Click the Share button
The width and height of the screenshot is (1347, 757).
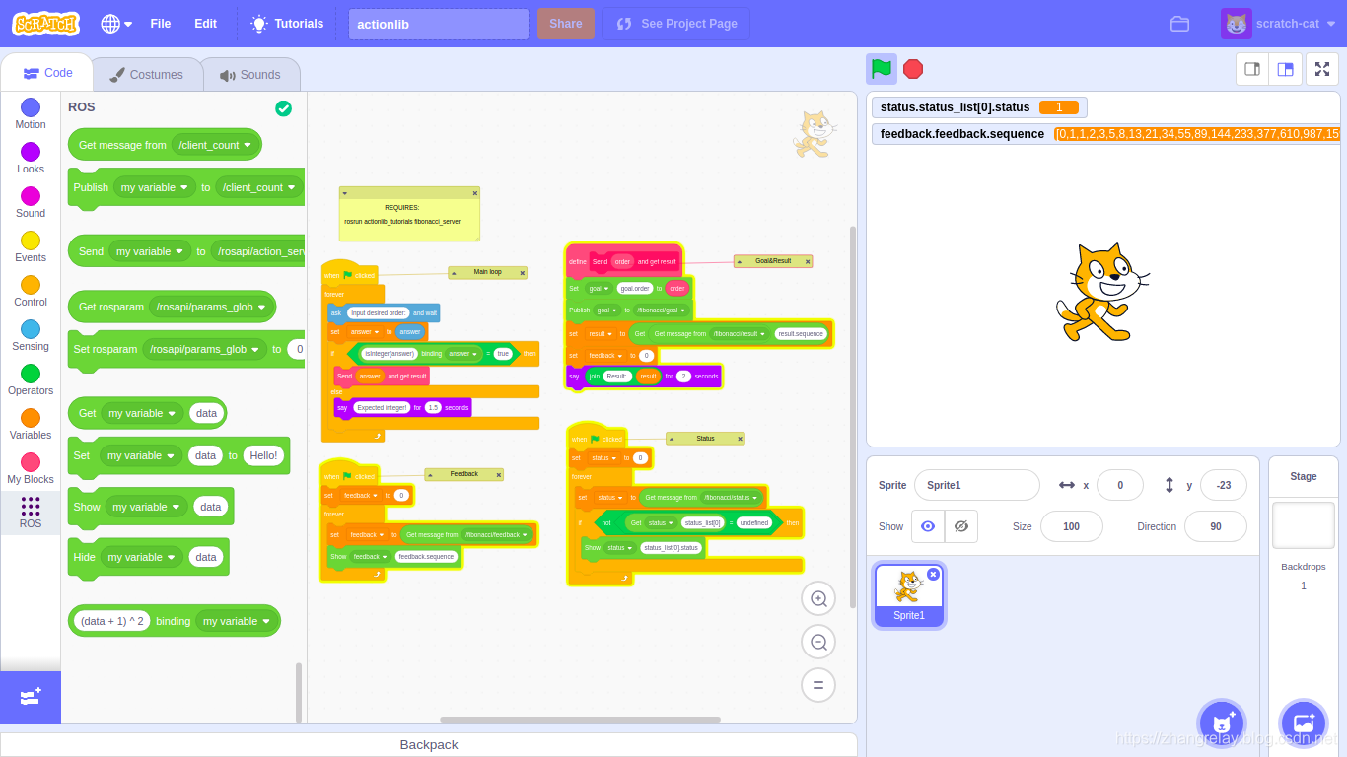[x=566, y=24]
